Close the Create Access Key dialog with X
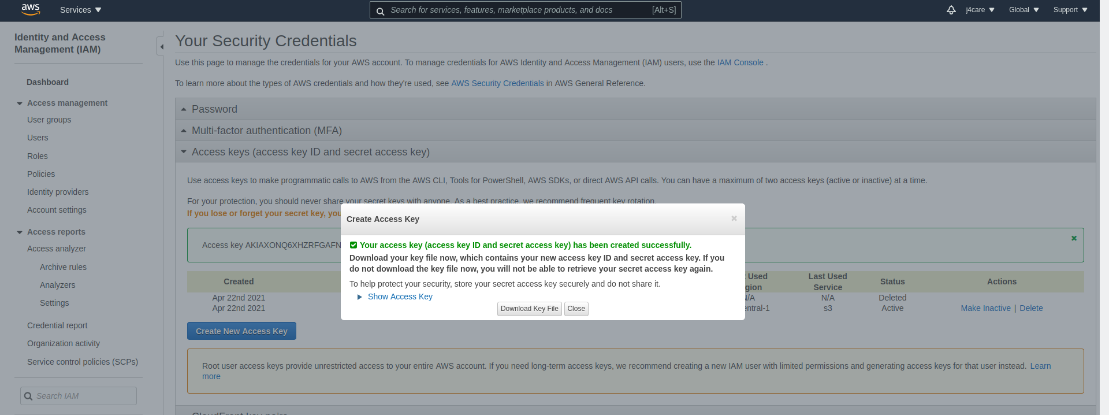This screenshot has height=415, width=1109. pyautogui.click(x=734, y=218)
